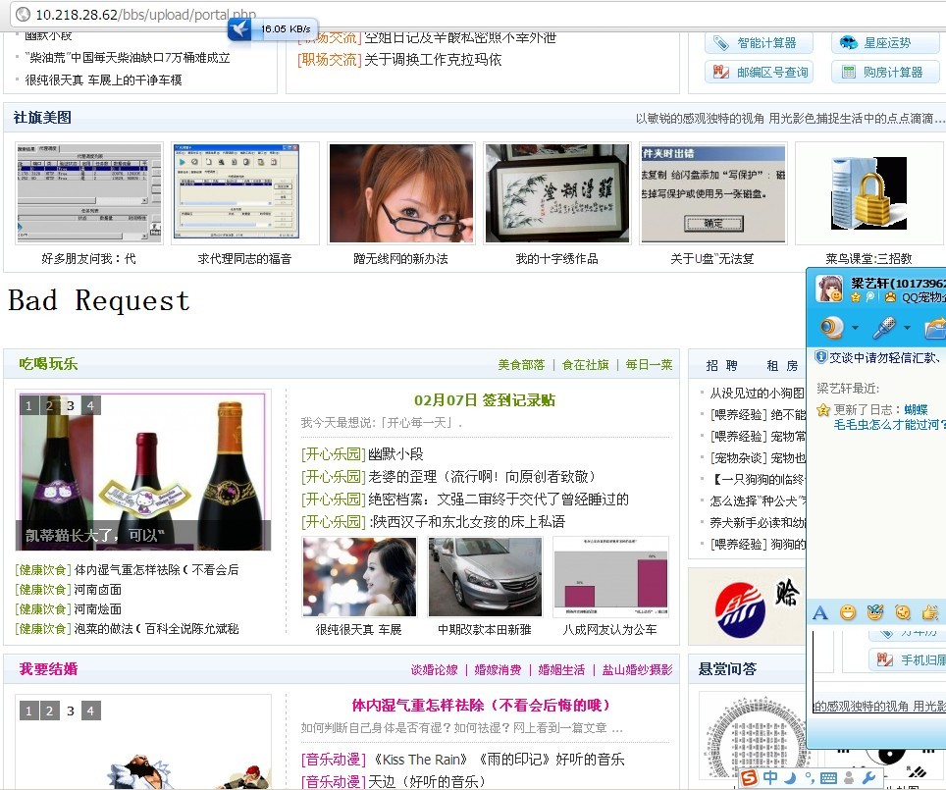Click the QQ pet paw icon

click(x=890, y=297)
